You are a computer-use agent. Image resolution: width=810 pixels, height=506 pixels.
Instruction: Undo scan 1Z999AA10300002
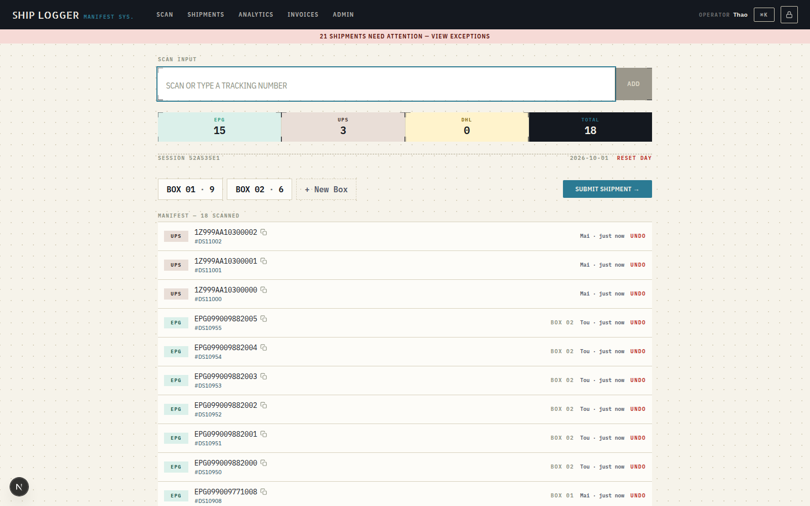[x=638, y=236]
